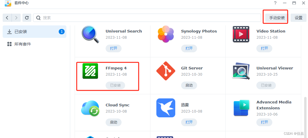Click 打开 under Synology Photos
The image size is (308, 138).
tap(189, 48)
